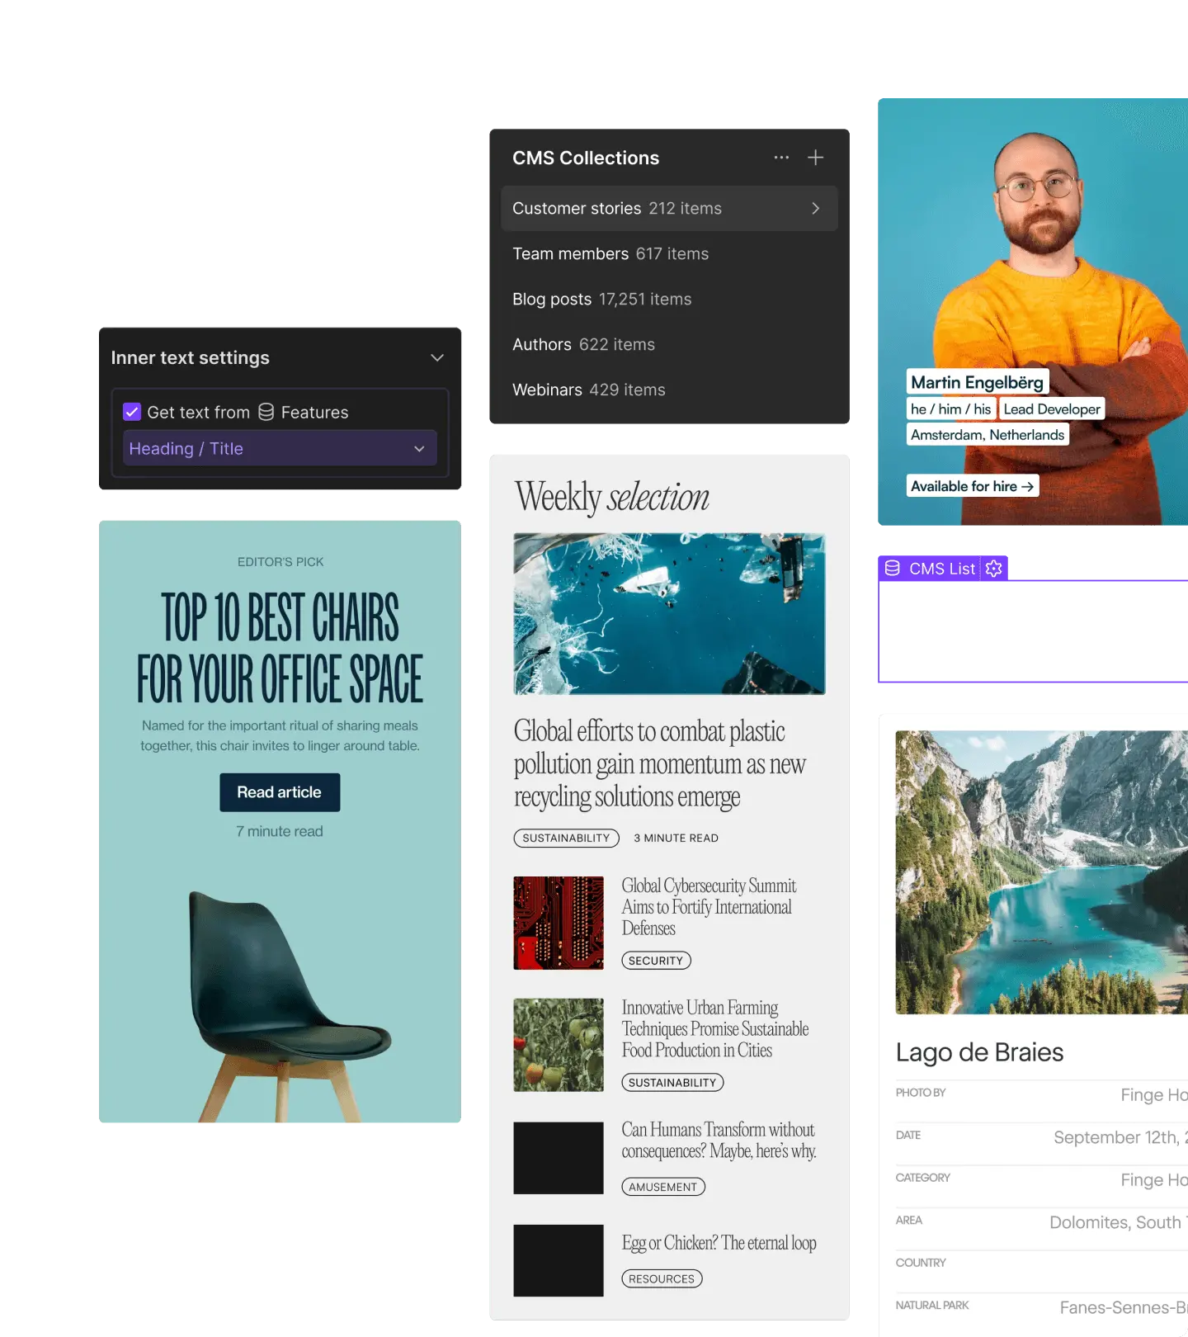Click the database icon beside Features
Viewport: 1188px width, 1337px height.
click(x=266, y=412)
